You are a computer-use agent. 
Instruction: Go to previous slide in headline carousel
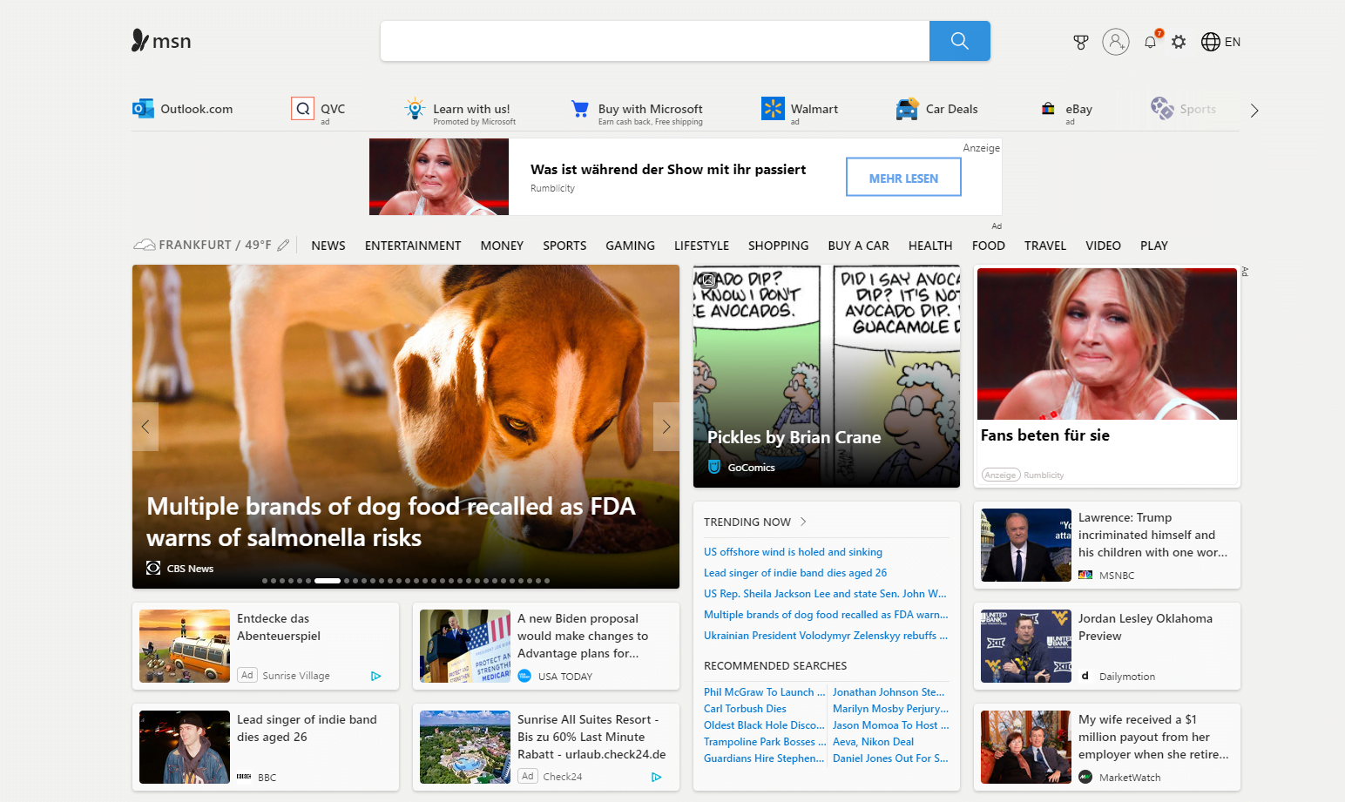(145, 427)
